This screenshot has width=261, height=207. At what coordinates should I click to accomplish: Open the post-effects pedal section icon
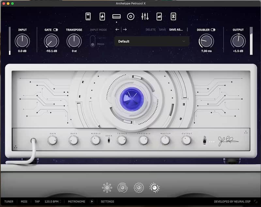point(159,16)
